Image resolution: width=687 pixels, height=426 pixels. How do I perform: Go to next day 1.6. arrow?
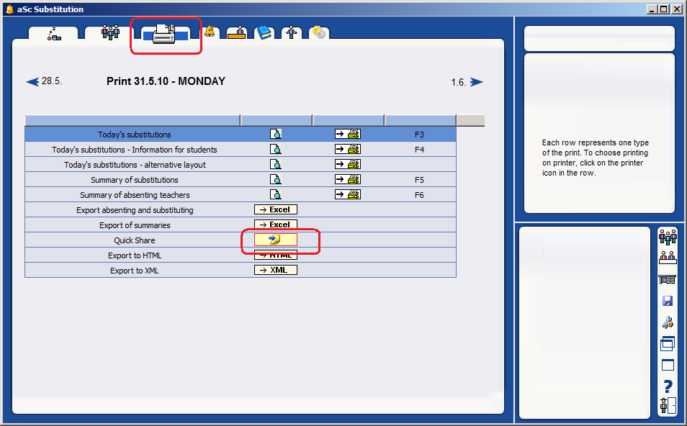tap(476, 82)
